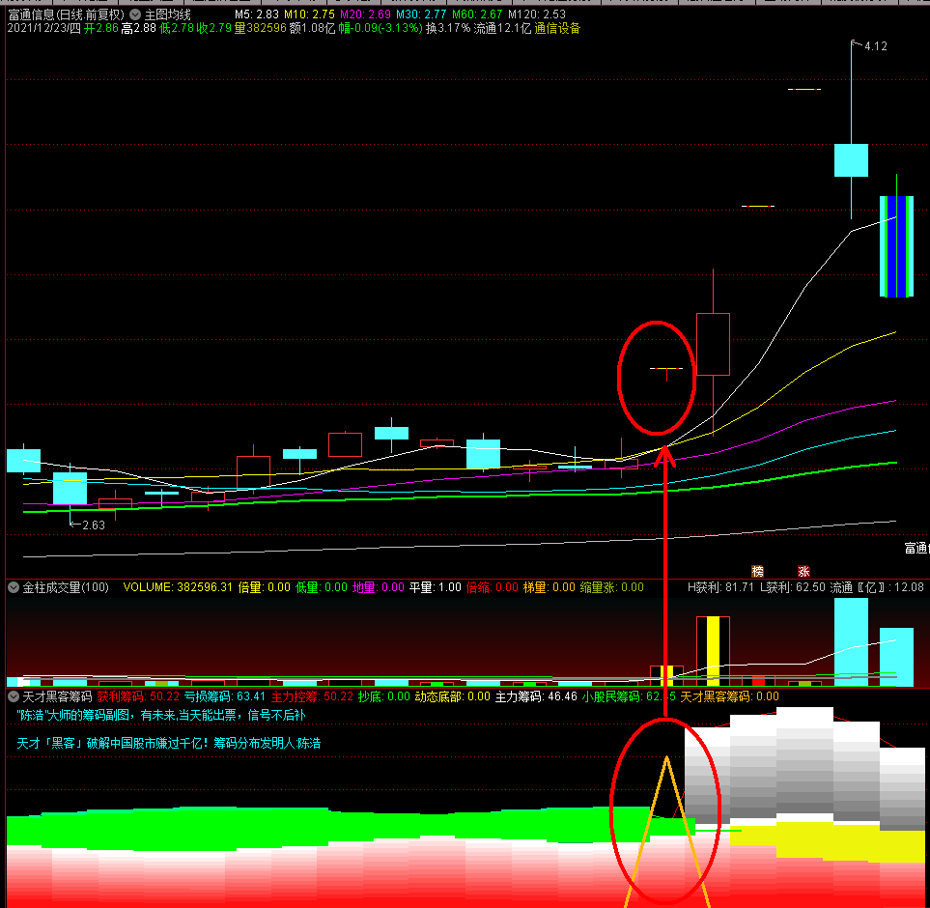Screen dimensions: 930x908
Task: Click the "陈浩"大师的筹码副图 caption line
Action: click(160, 715)
